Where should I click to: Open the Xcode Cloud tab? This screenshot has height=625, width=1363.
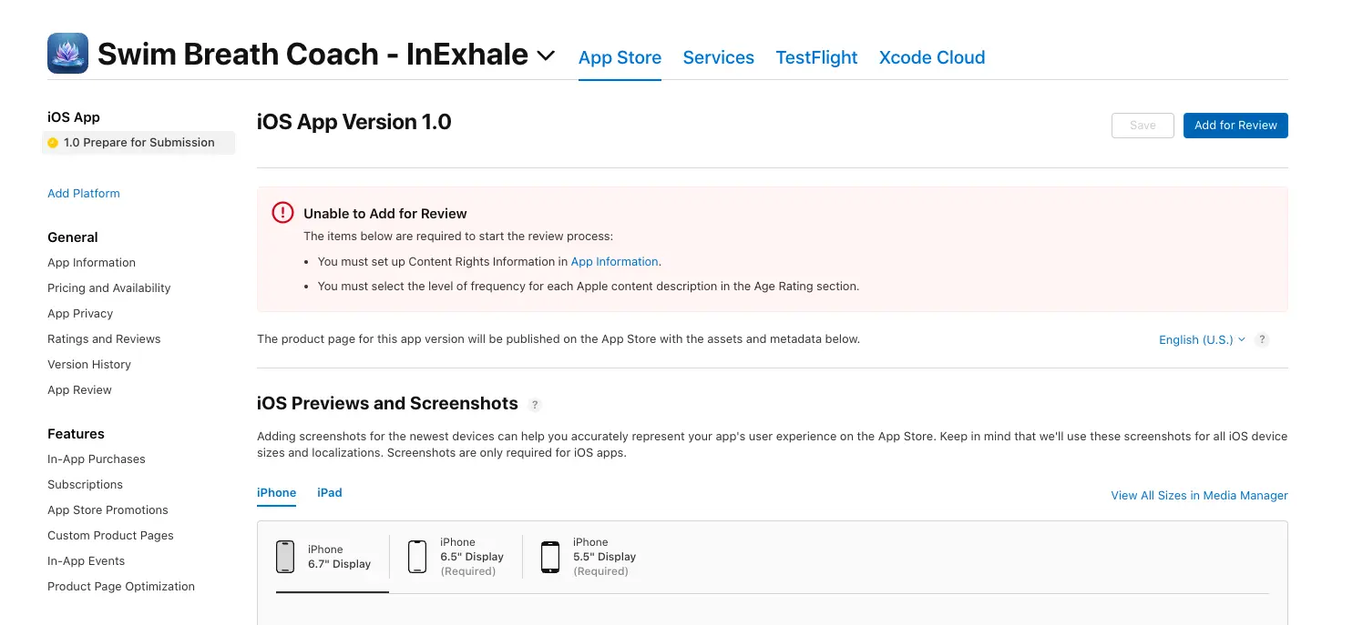pyautogui.click(x=931, y=57)
